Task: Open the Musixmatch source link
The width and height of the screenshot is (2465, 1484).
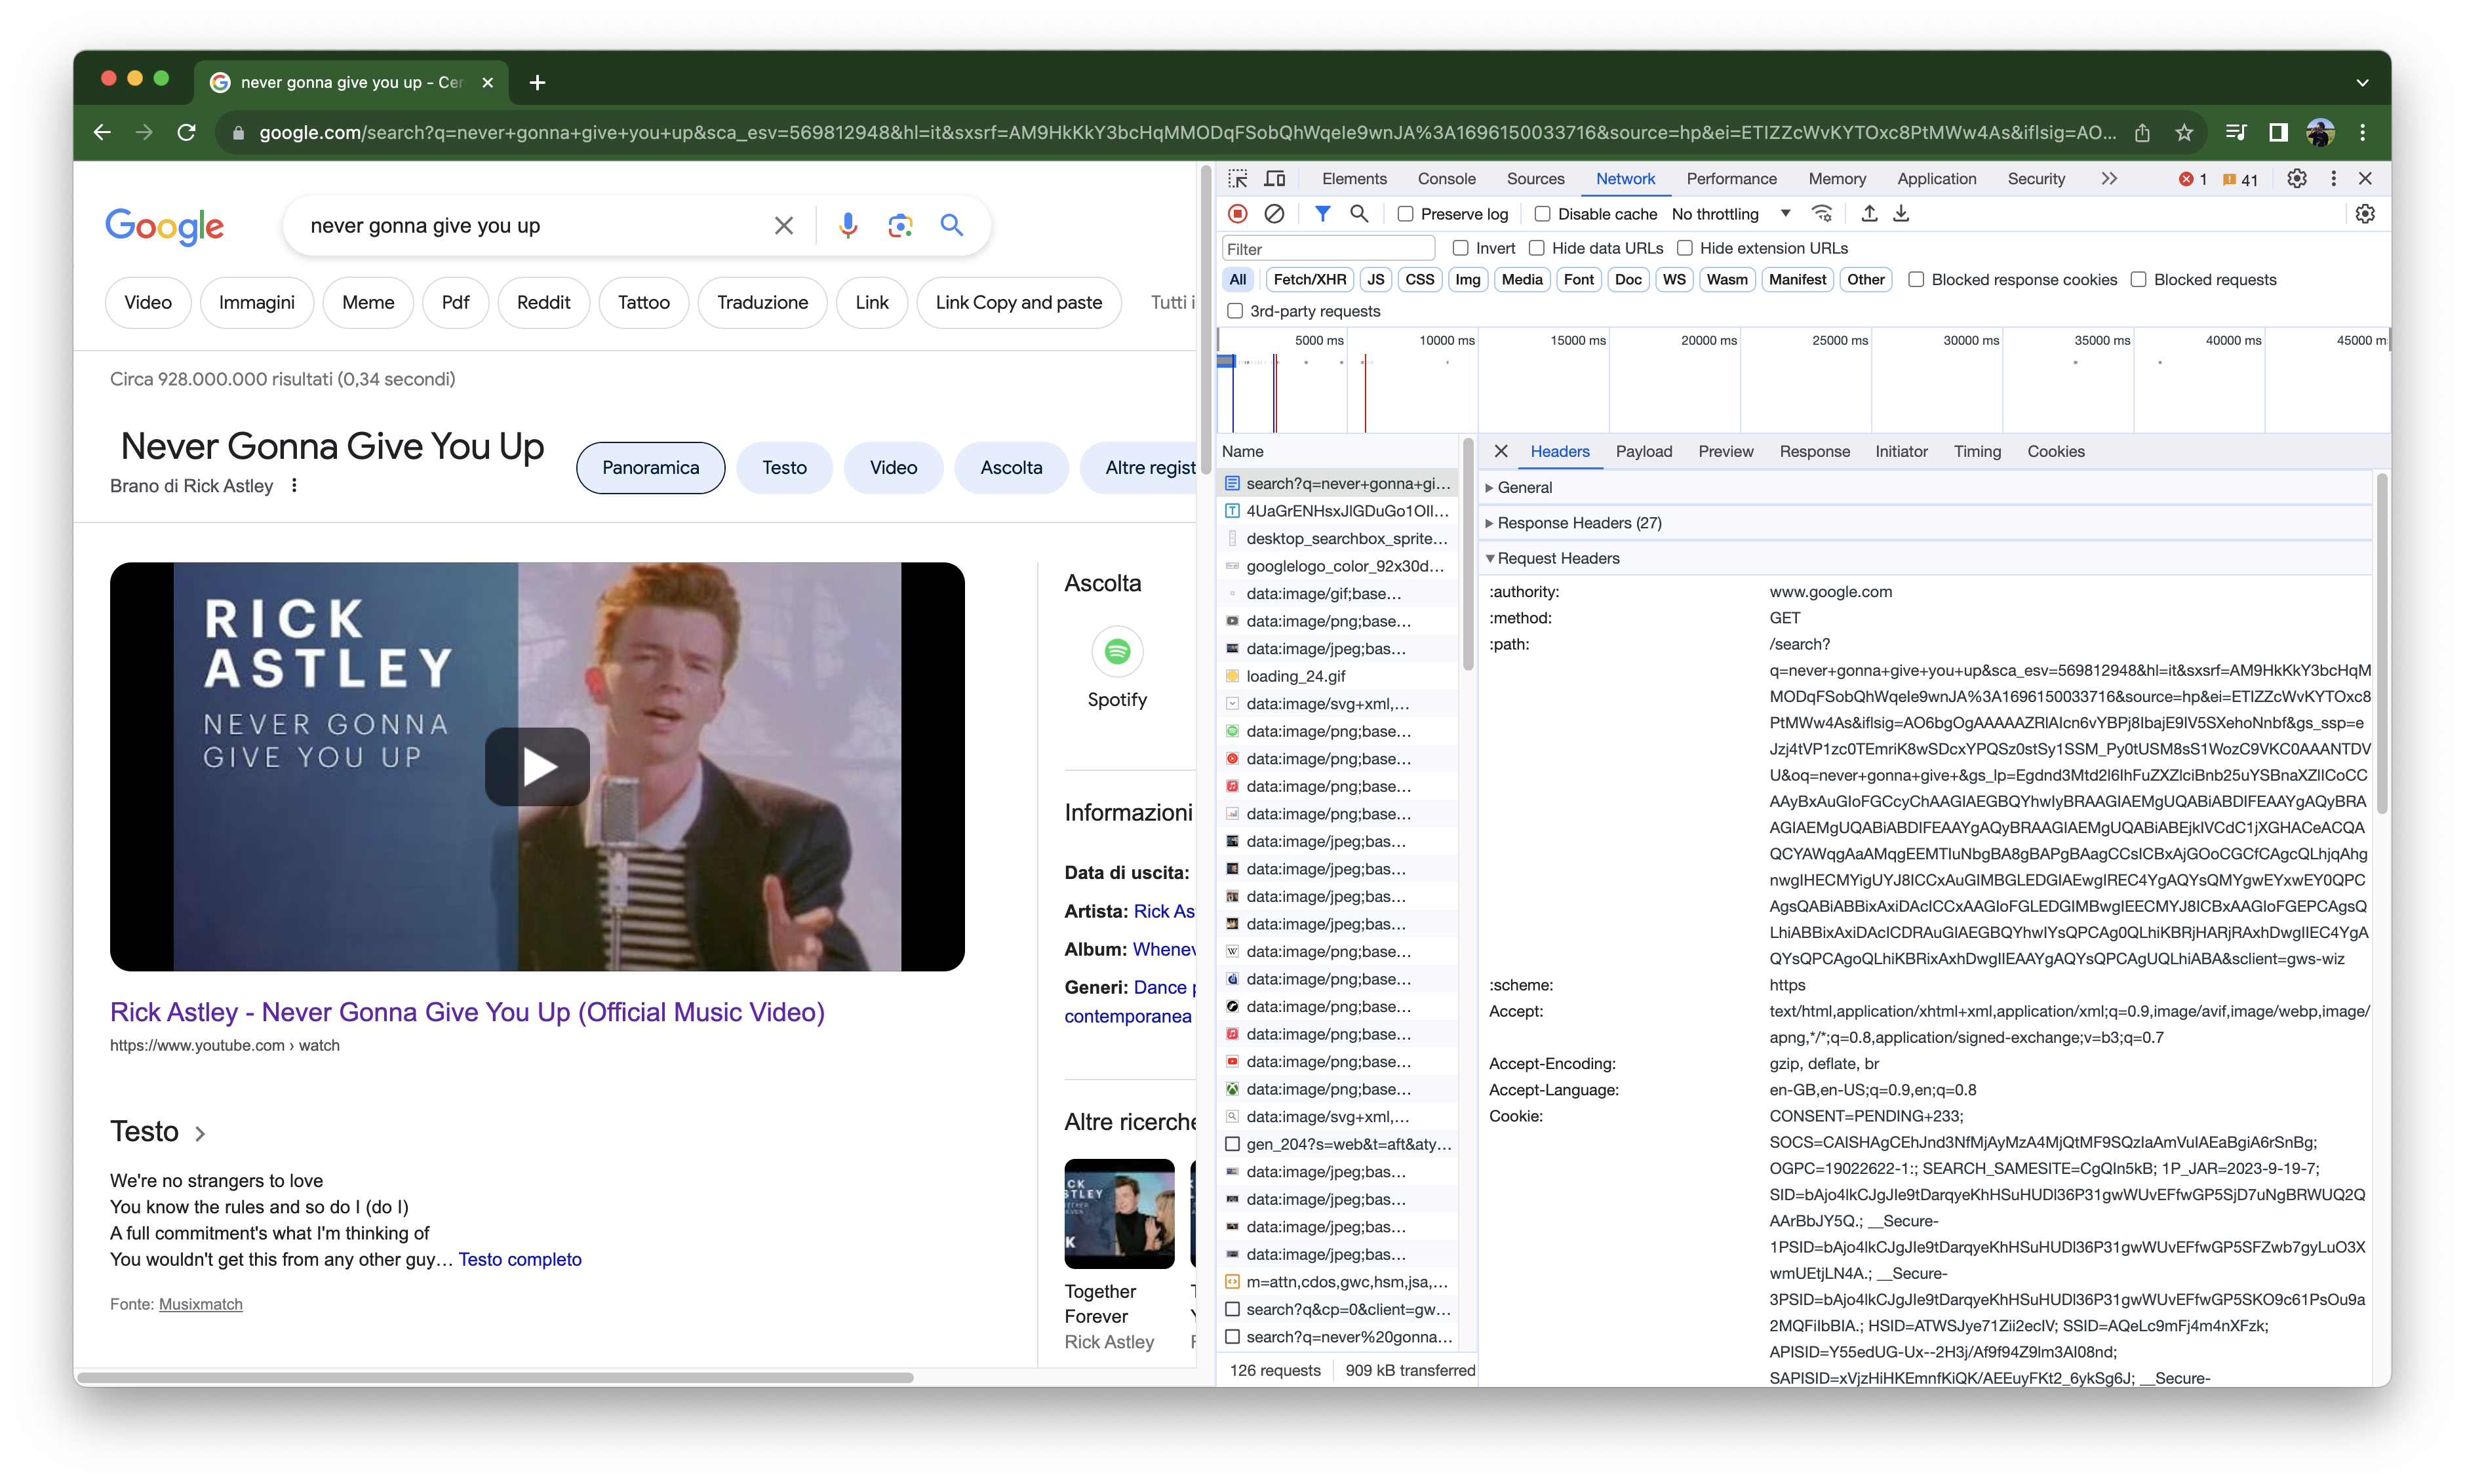Action: click(201, 1305)
